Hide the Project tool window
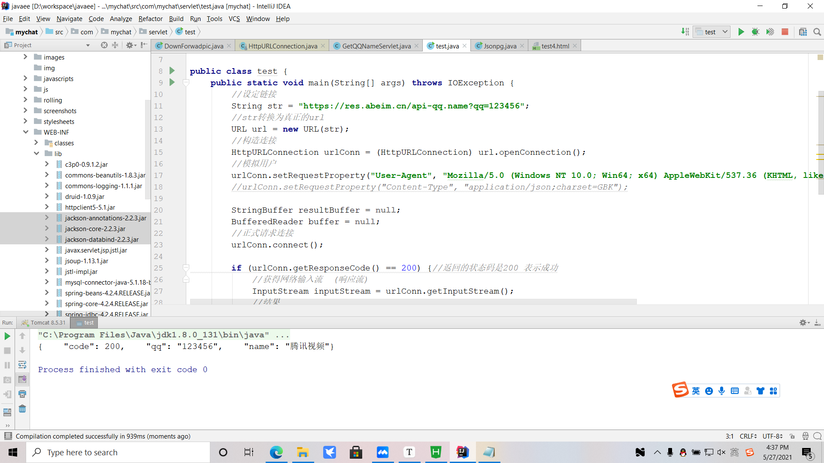Image resolution: width=824 pixels, height=463 pixels. pyautogui.click(x=144, y=45)
